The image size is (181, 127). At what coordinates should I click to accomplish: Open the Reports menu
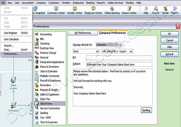pyautogui.click(x=101, y=3)
